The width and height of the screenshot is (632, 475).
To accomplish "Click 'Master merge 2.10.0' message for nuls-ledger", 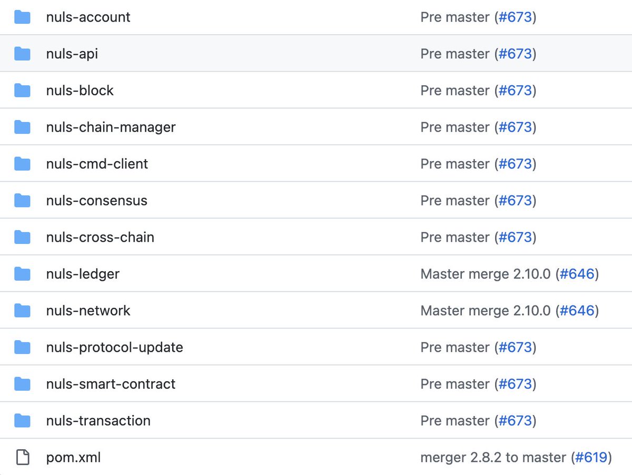I will 486,274.
